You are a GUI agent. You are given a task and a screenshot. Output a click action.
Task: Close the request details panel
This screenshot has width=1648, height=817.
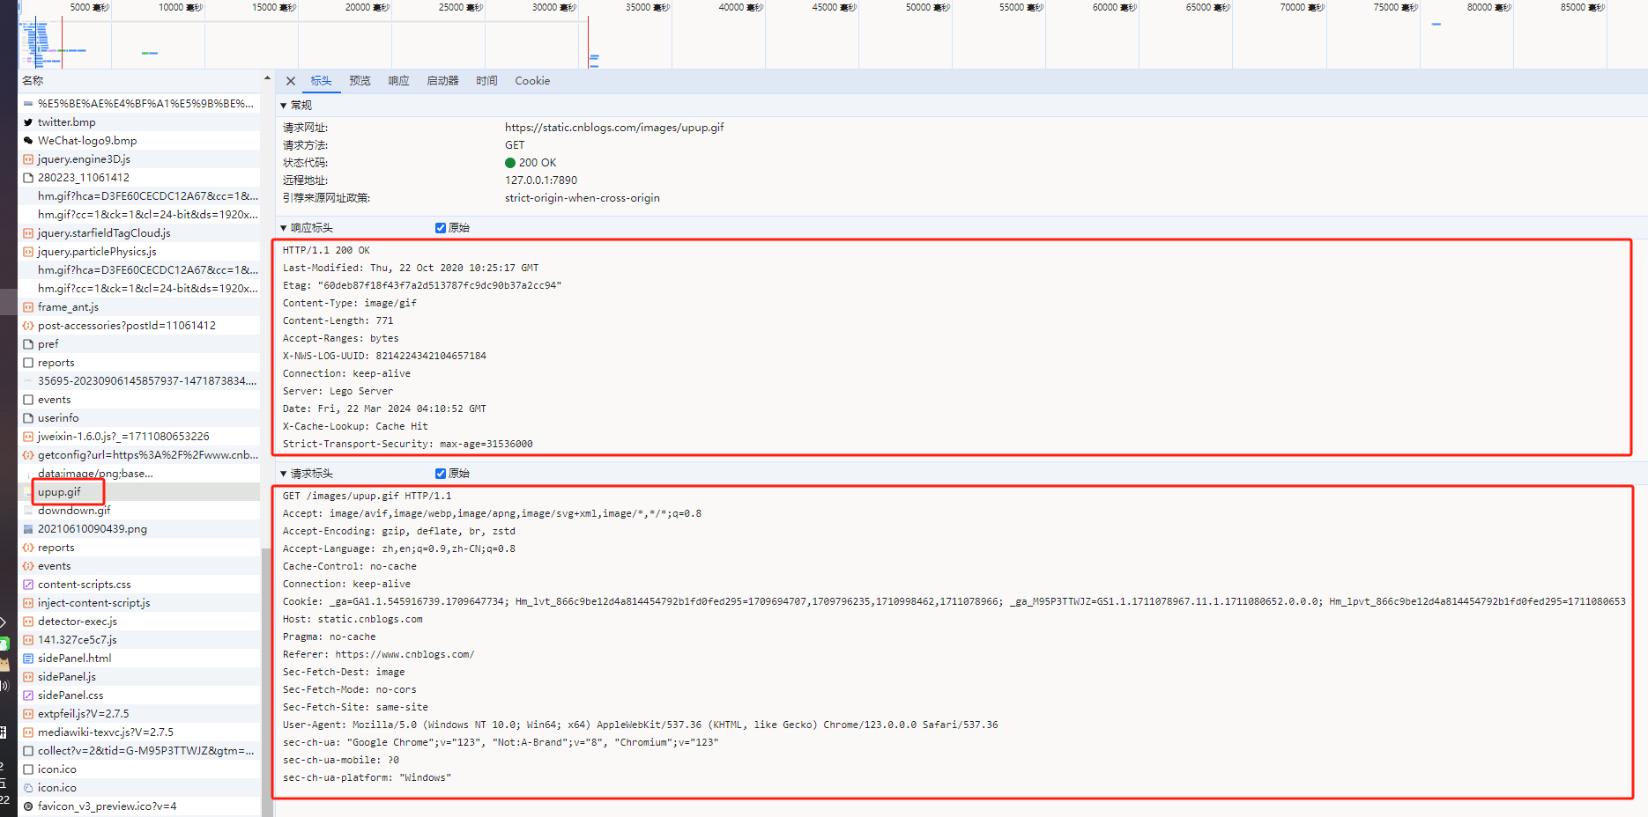(x=291, y=81)
